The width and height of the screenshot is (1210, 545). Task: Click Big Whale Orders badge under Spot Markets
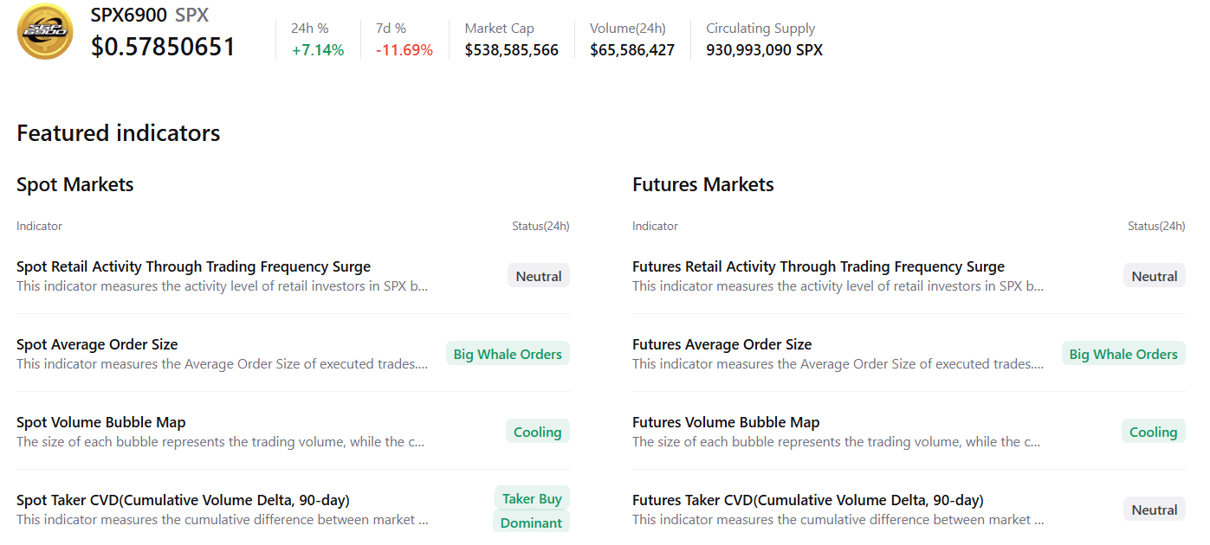(x=508, y=354)
